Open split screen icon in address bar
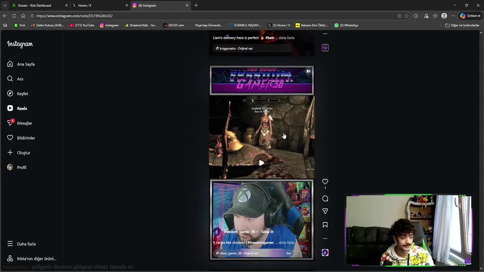 (399, 16)
